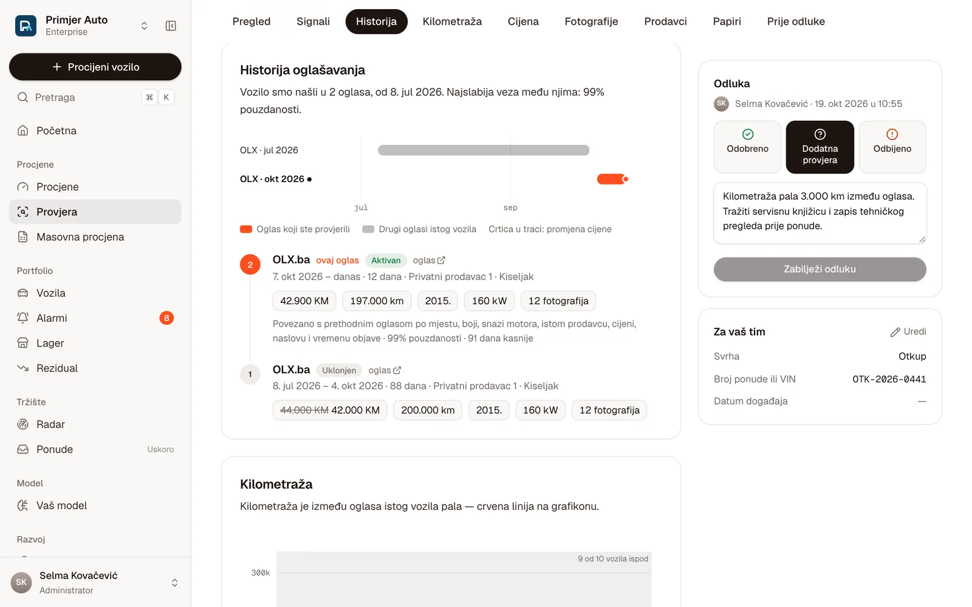972x607 pixels.
Task: Open external link icon of Uklonjen oglas
Action: click(397, 370)
